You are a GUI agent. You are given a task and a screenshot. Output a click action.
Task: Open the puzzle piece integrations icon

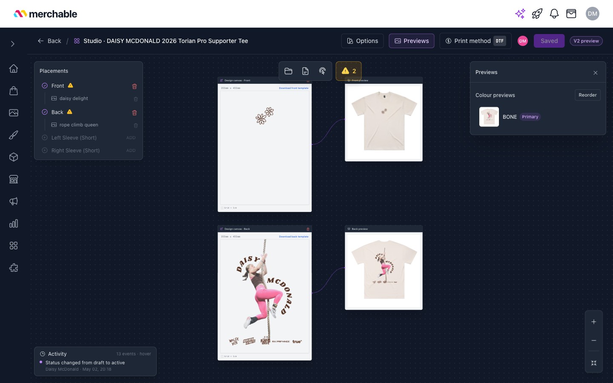[x=14, y=268]
